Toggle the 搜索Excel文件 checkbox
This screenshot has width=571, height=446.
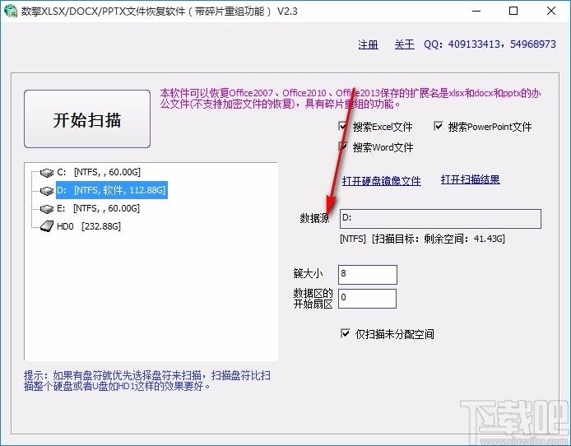[x=343, y=127]
